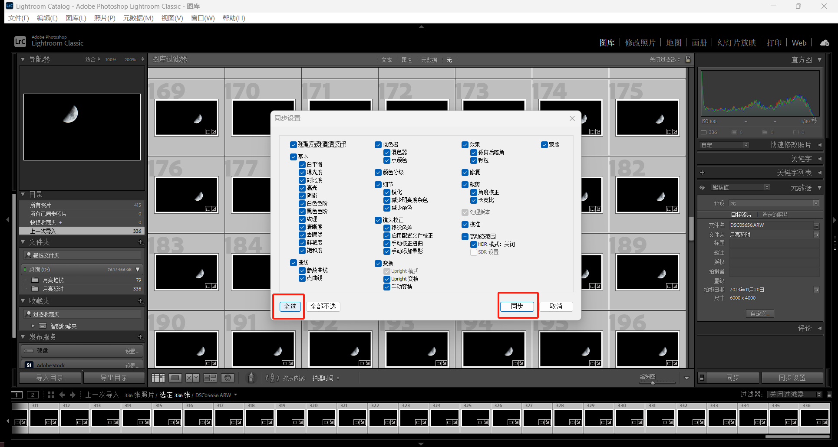This screenshot has width=838, height=447.
Task: Enable the SDR 设置 checkbox
Action: pos(474,252)
